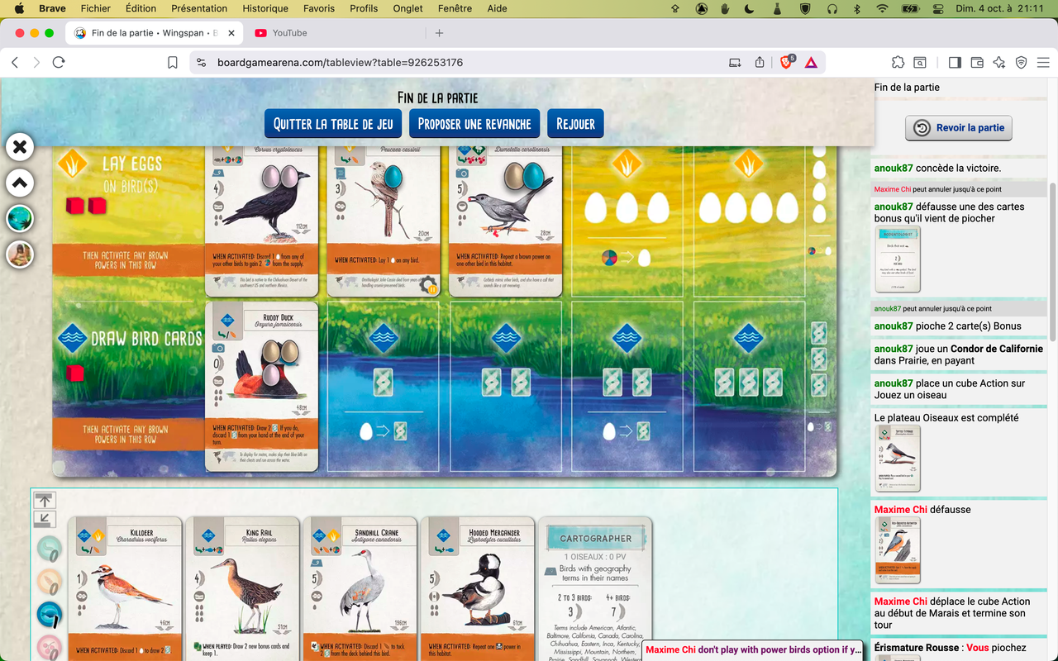The width and height of the screenshot is (1058, 661).
Task: Click the diagonal down-left arrow icon in the hand panel
Action: 45,519
